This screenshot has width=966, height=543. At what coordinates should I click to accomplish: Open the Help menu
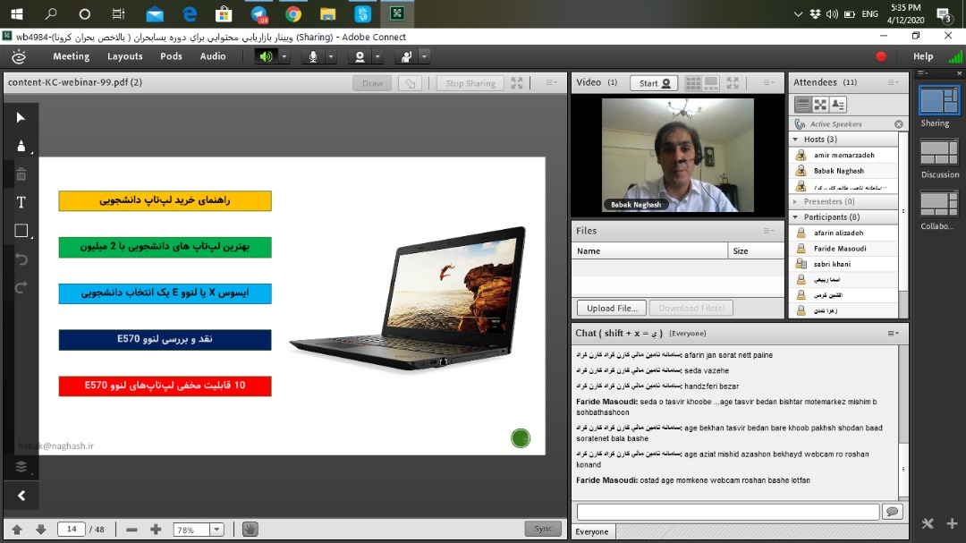click(x=923, y=56)
